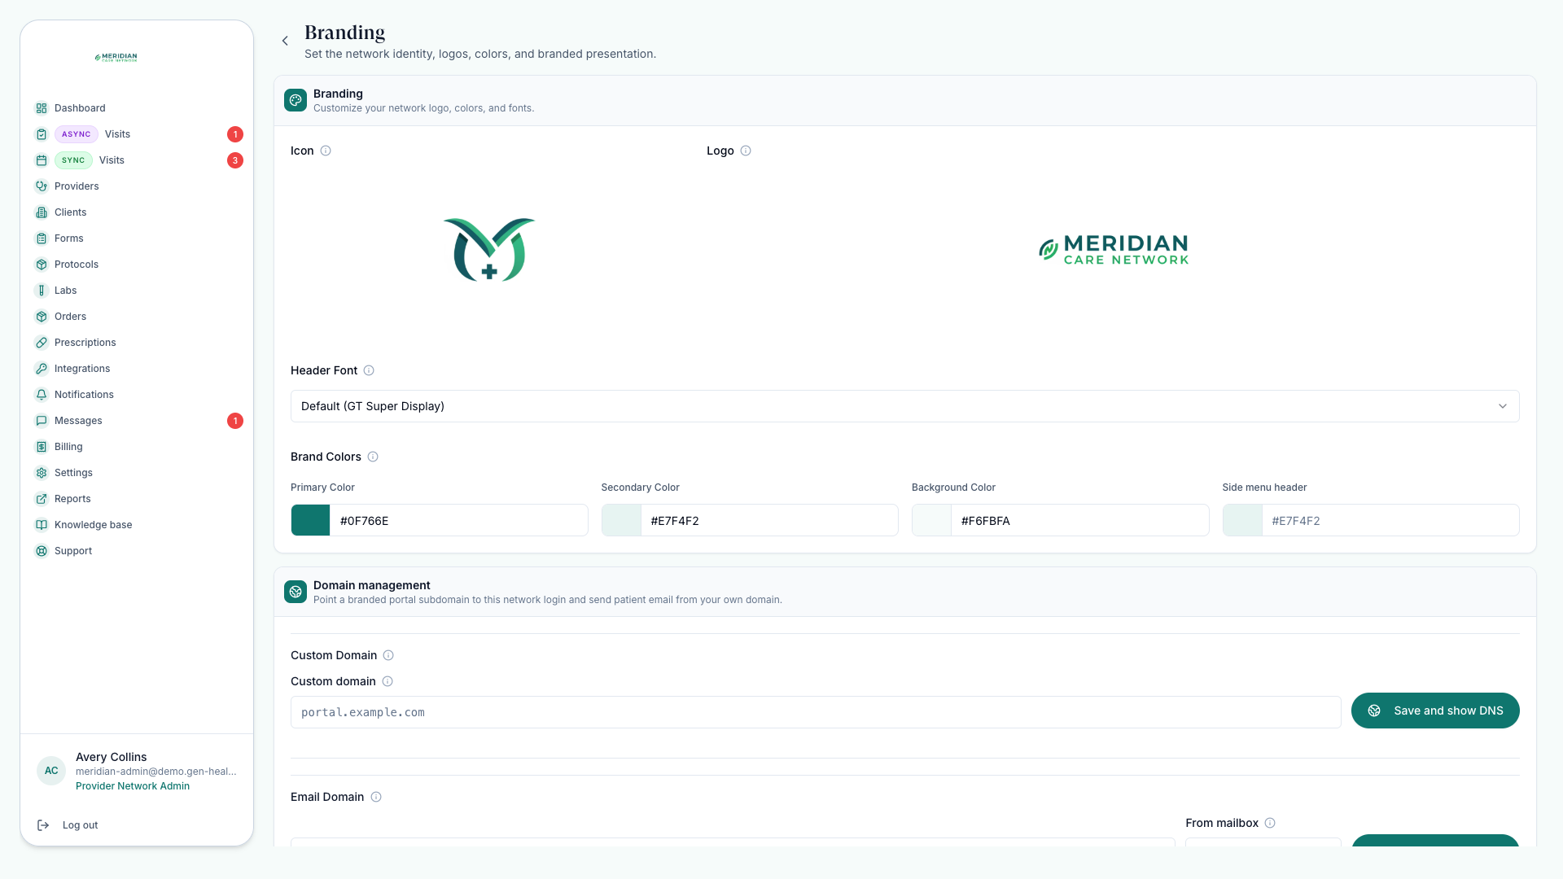Click the info icon beside Brand Colors
This screenshot has width=1563, height=879.
373,457
